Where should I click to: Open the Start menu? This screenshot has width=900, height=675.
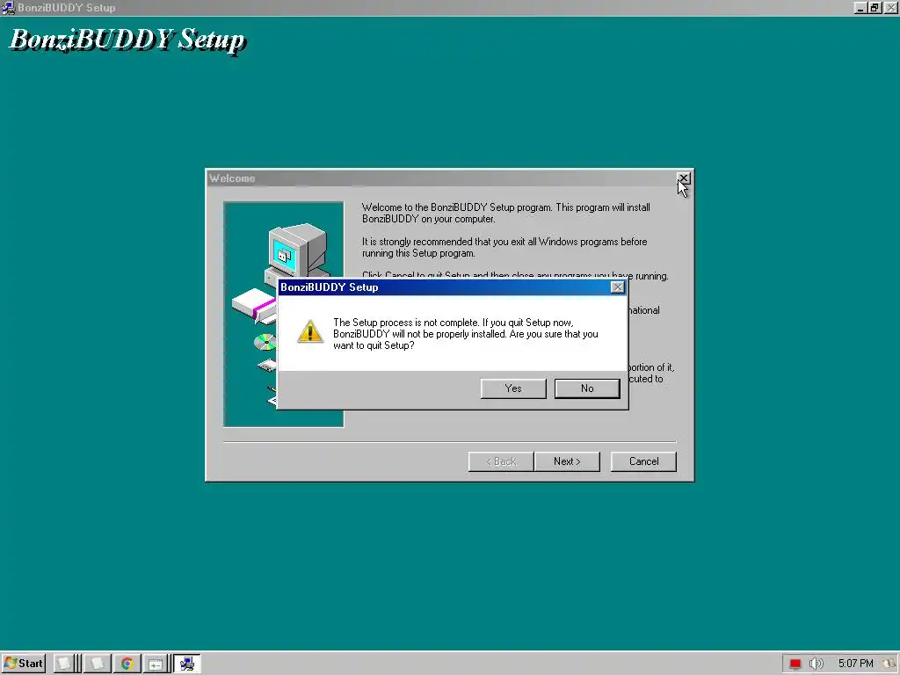click(x=24, y=664)
